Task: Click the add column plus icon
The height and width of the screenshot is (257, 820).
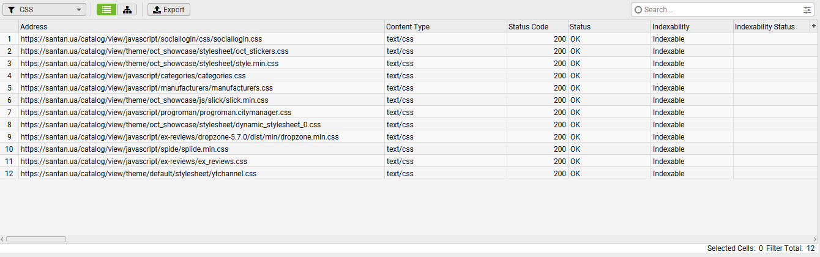Action: (x=813, y=26)
